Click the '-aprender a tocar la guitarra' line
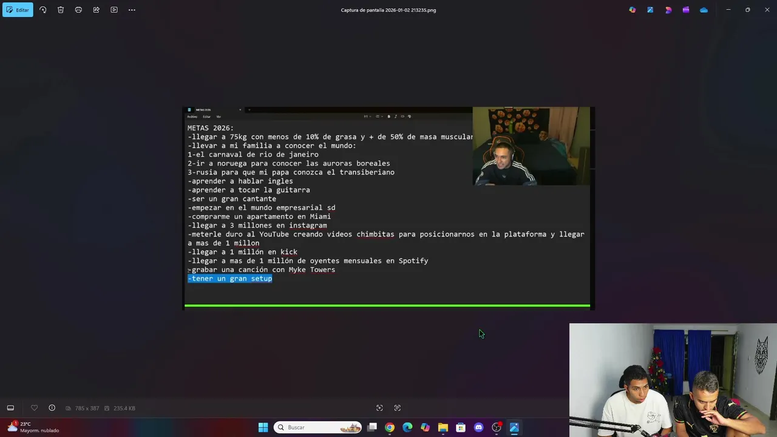This screenshot has height=437, width=777. (x=248, y=190)
